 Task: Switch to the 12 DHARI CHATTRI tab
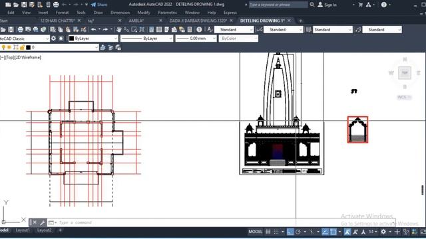click(x=57, y=21)
